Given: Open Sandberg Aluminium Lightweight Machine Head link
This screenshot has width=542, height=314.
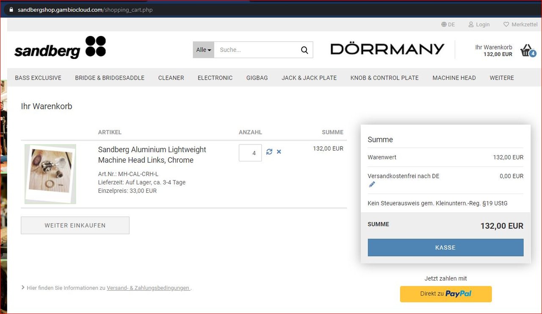Looking at the screenshot, I should coord(152,155).
